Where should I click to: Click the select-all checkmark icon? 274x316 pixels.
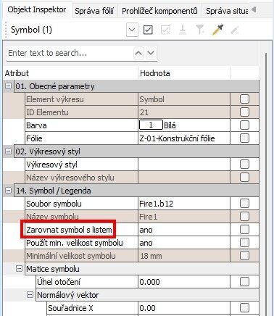tap(148, 30)
